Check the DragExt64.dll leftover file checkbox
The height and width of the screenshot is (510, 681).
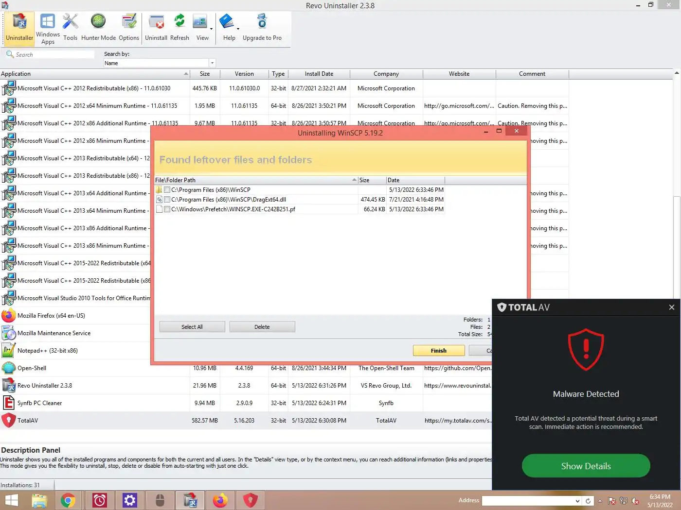pos(167,200)
